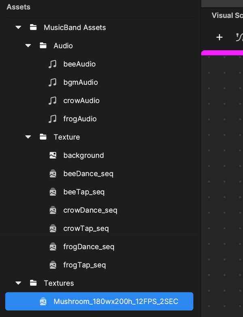Click the Assets panel header
243x317 pixels.
click(18, 7)
